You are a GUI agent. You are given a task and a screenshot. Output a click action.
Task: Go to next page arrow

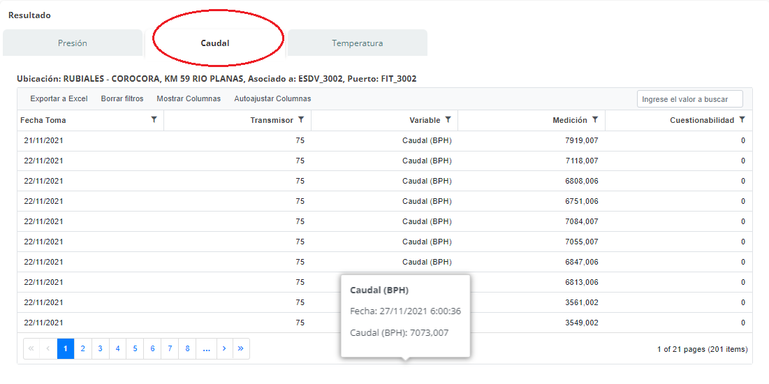click(224, 348)
